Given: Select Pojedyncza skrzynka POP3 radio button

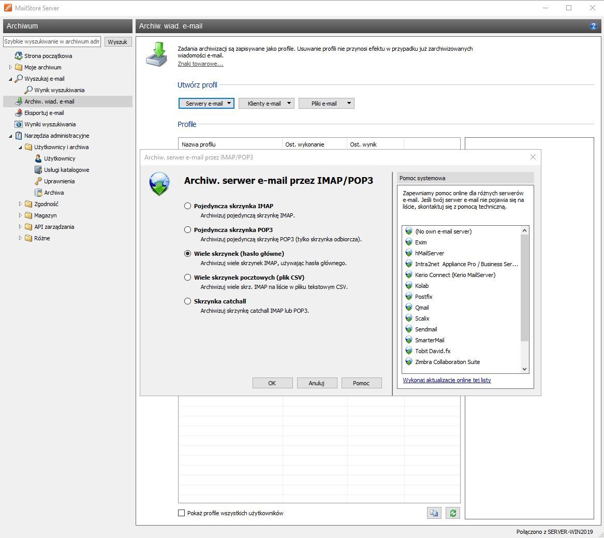Looking at the screenshot, I should tap(187, 230).
